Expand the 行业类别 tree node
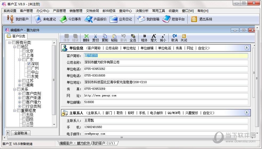The image size is (262, 149). [19, 106]
